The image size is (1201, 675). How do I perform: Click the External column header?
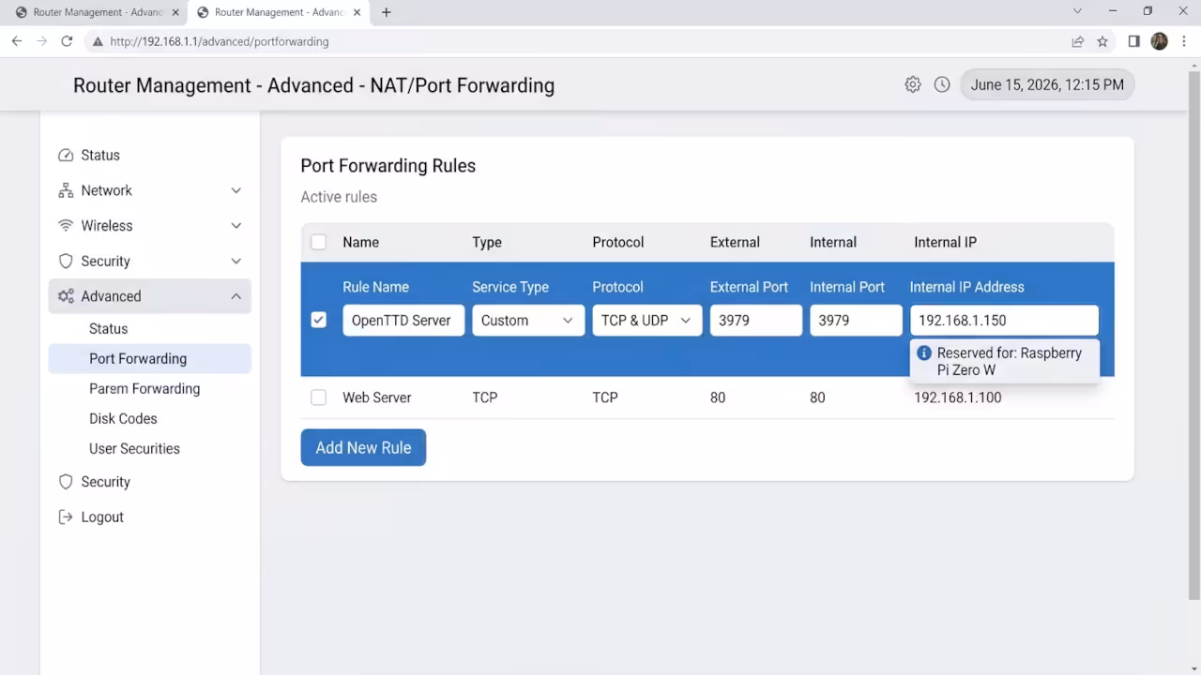[735, 242]
